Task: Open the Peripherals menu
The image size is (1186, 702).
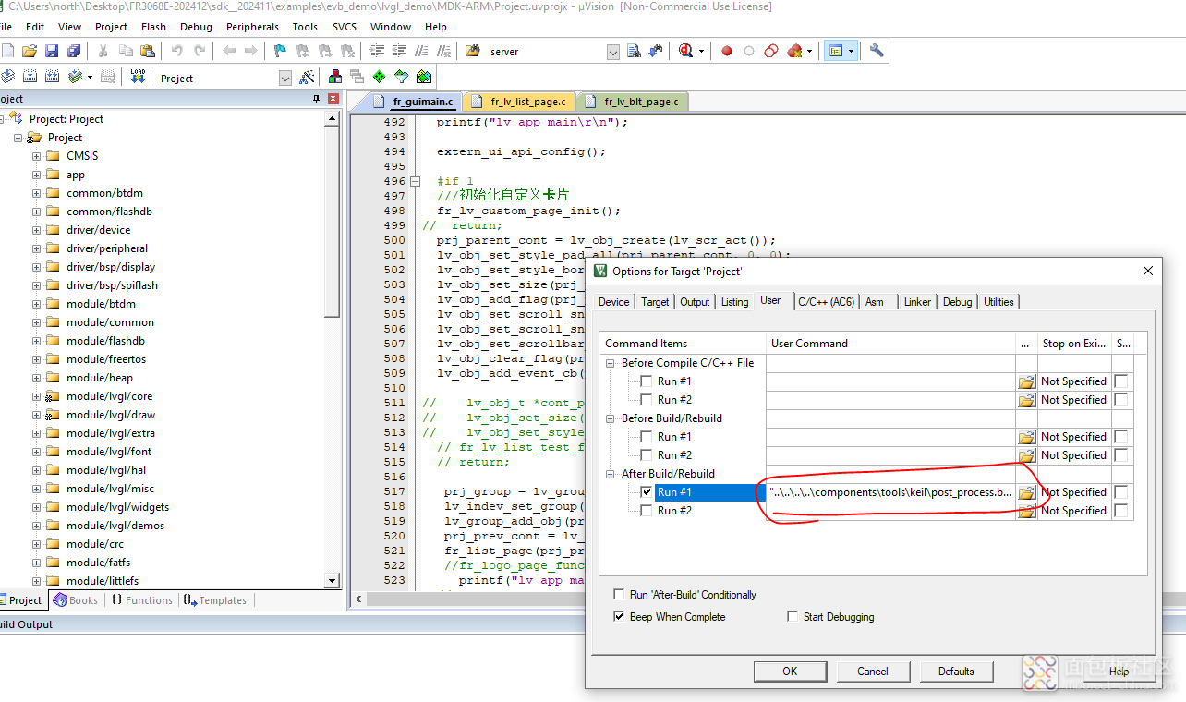Action: pyautogui.click(x=252, y=27)
